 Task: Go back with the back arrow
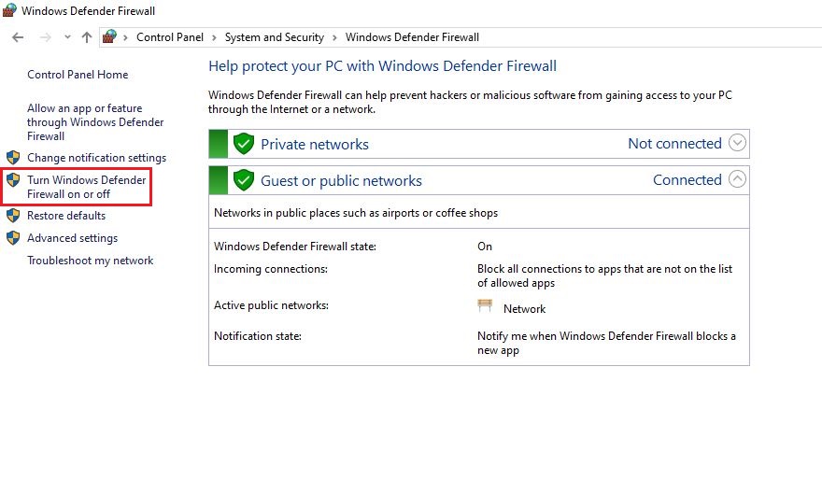tap(18, 37)
